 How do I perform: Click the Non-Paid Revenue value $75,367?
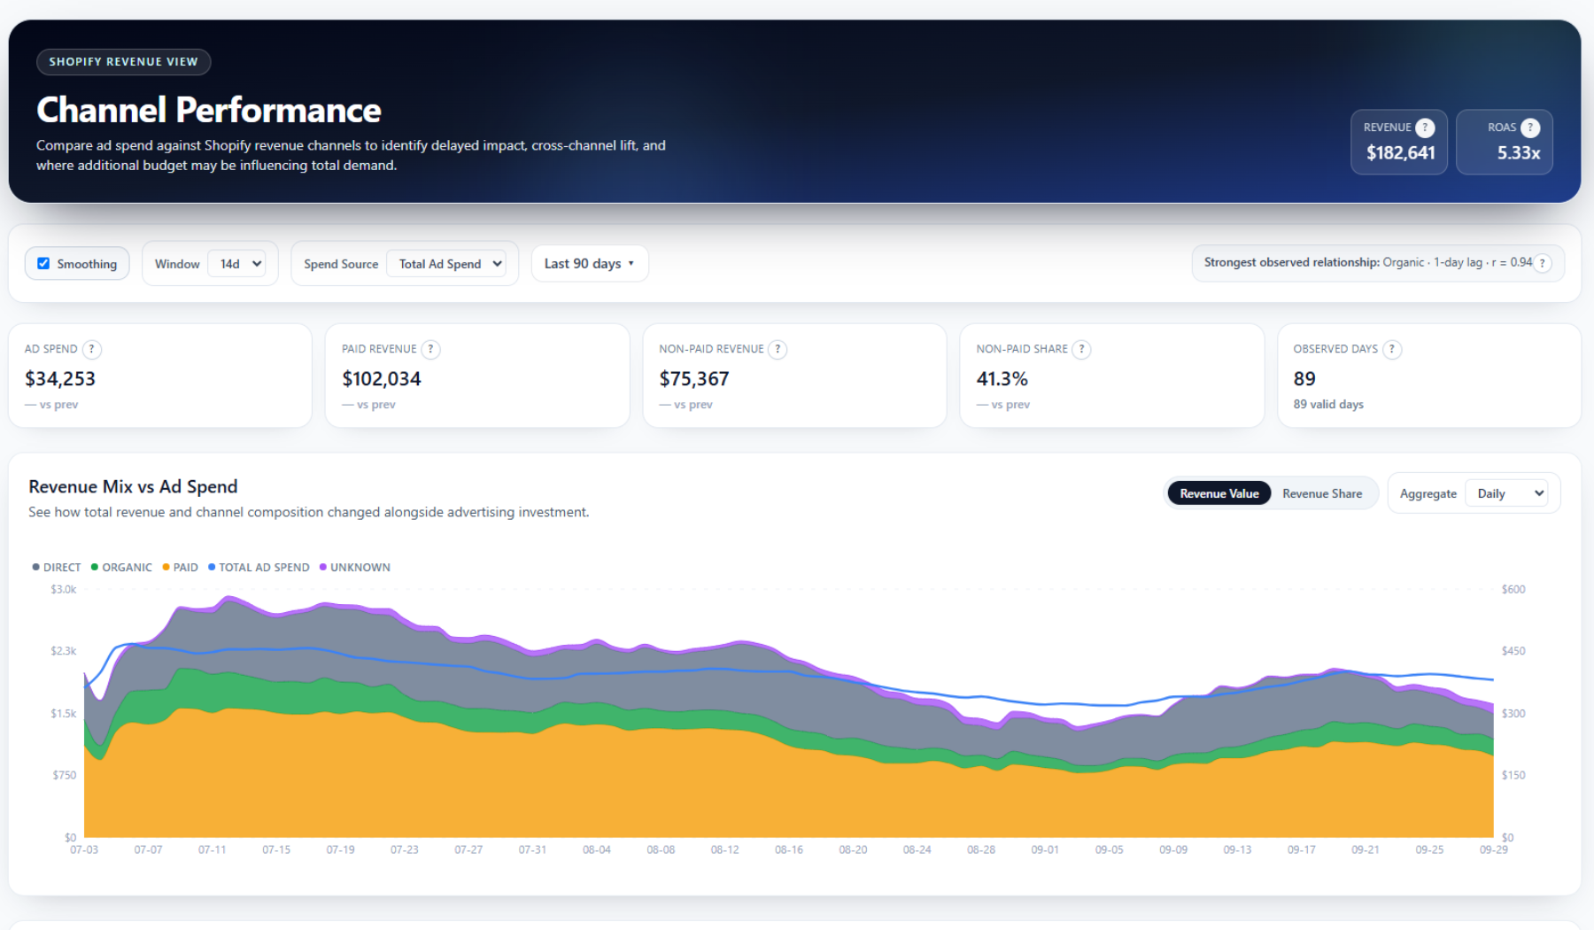coord(694,379)
